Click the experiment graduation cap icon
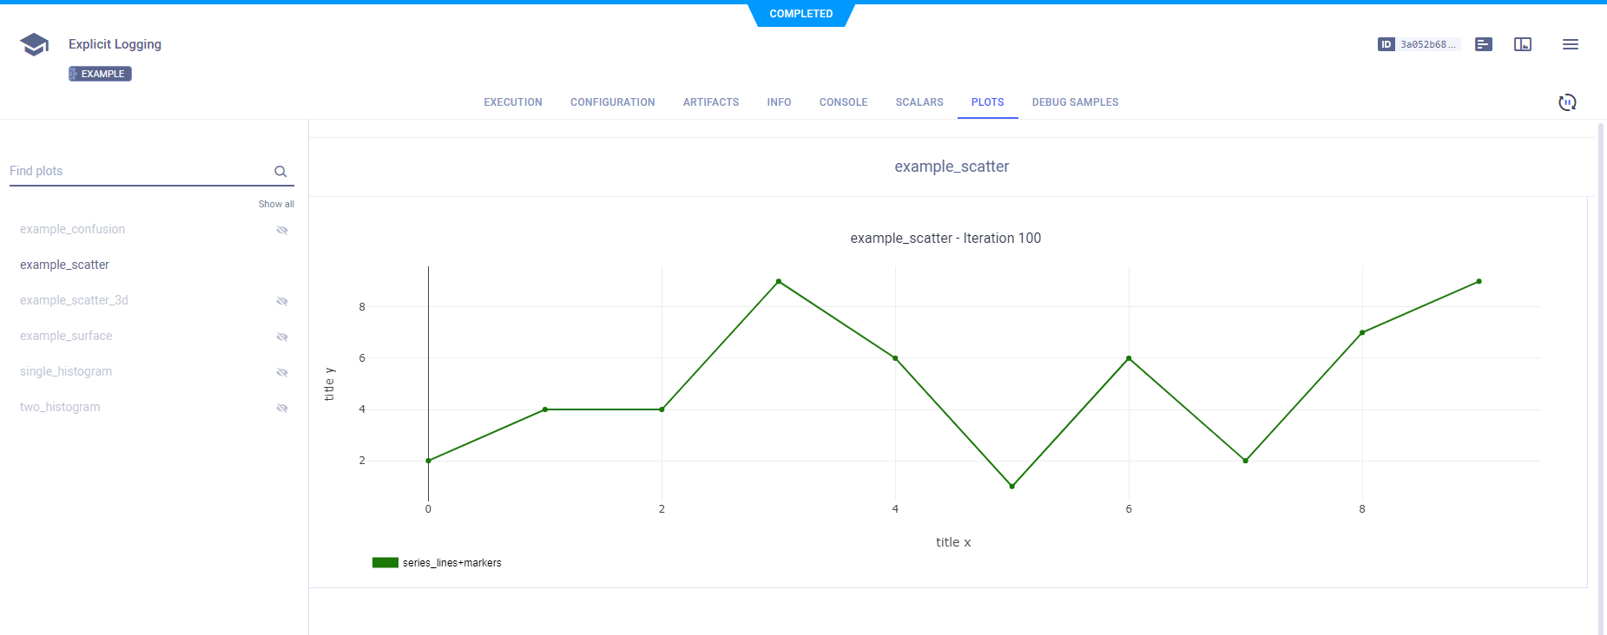The width and height of the screenshot is (1607, 635). [x=34, y=44]
